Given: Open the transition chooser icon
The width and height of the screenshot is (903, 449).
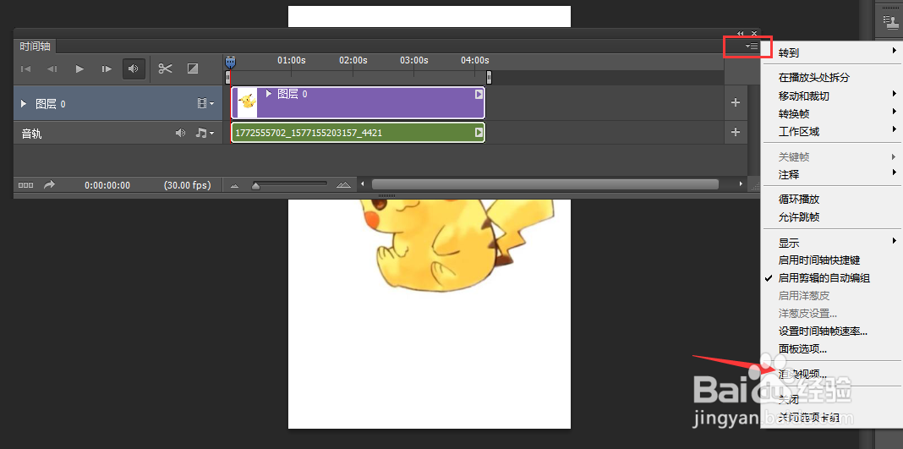Looking at the screenshot, I should pos(193,69).
